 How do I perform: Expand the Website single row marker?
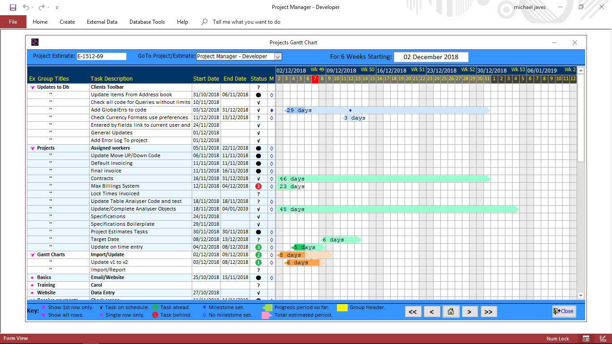(32, 293)
